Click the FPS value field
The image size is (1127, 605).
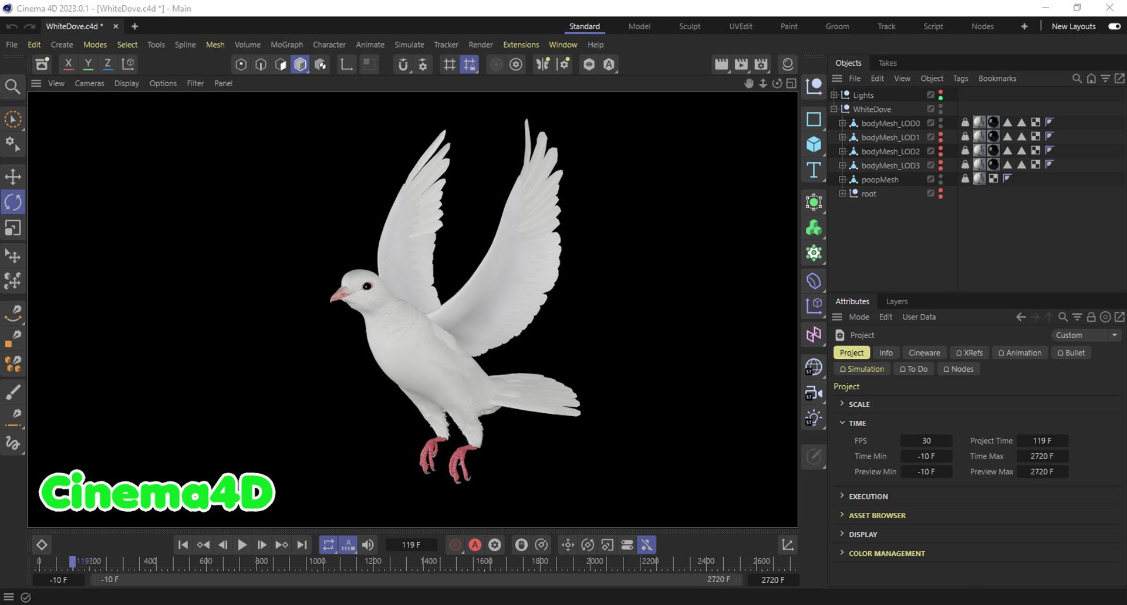pos(926,441)
